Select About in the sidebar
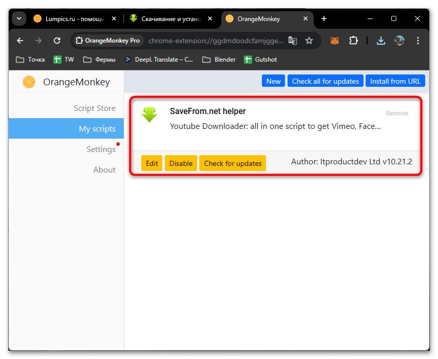Viewport: 438px width, 359px height. [104, 170]
